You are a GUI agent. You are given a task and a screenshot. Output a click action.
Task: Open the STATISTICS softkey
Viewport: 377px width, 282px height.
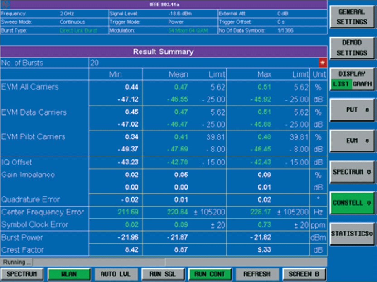[x=352, y=234]
